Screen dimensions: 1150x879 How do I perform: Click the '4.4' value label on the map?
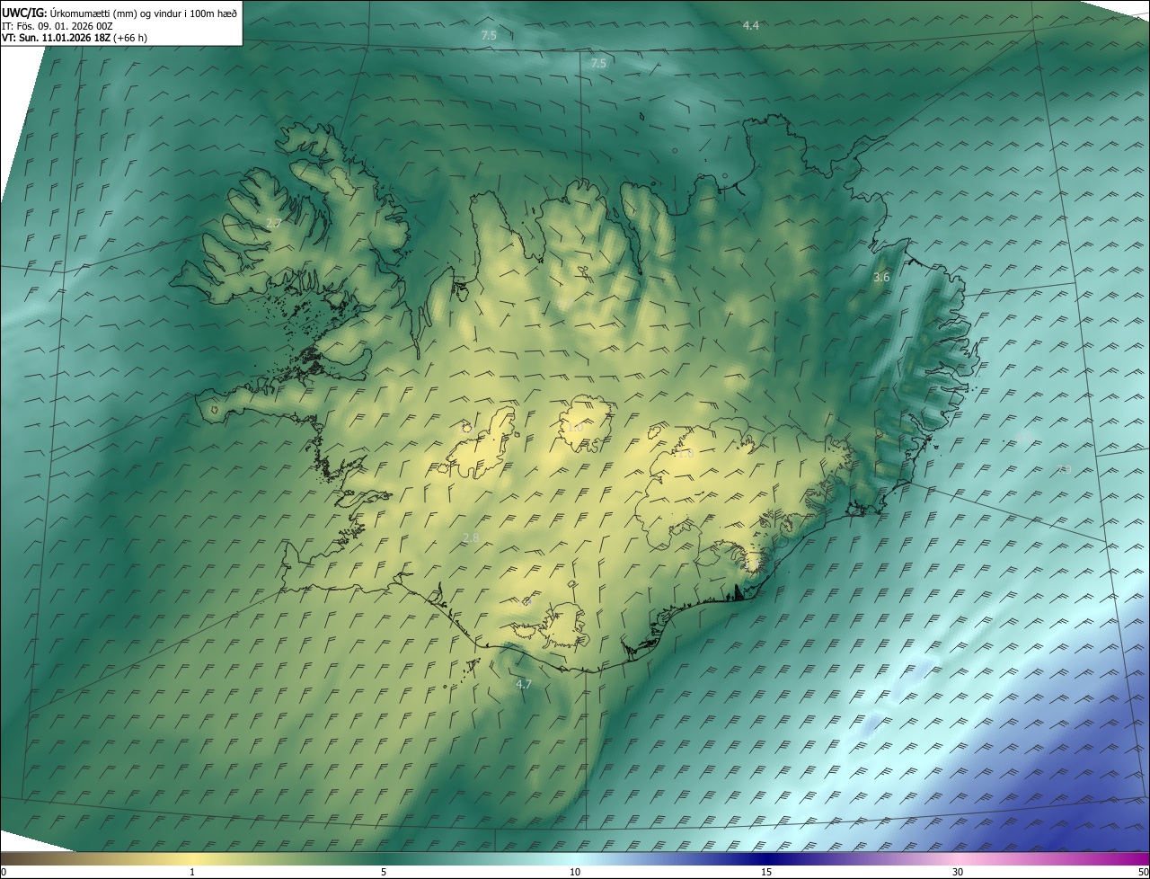(x=751, y=25)
